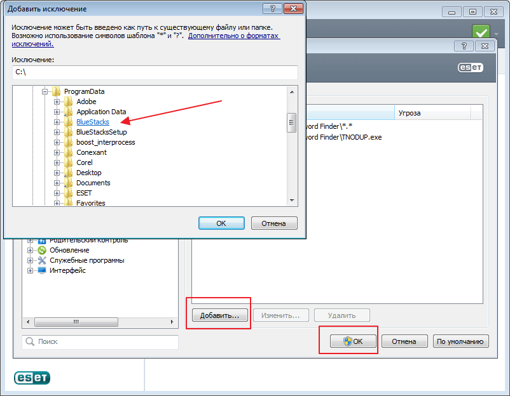
Task: Collapse the ProgramData folder node
Action: 45,91
